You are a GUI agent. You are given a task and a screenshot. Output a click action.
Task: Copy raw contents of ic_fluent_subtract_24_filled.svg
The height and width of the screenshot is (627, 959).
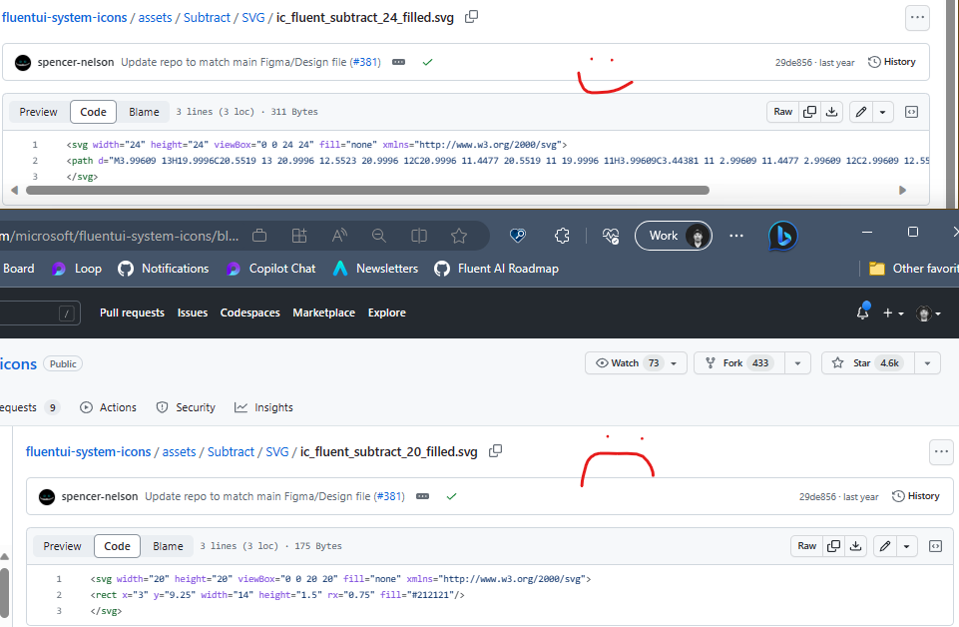[x=808, y=112]
